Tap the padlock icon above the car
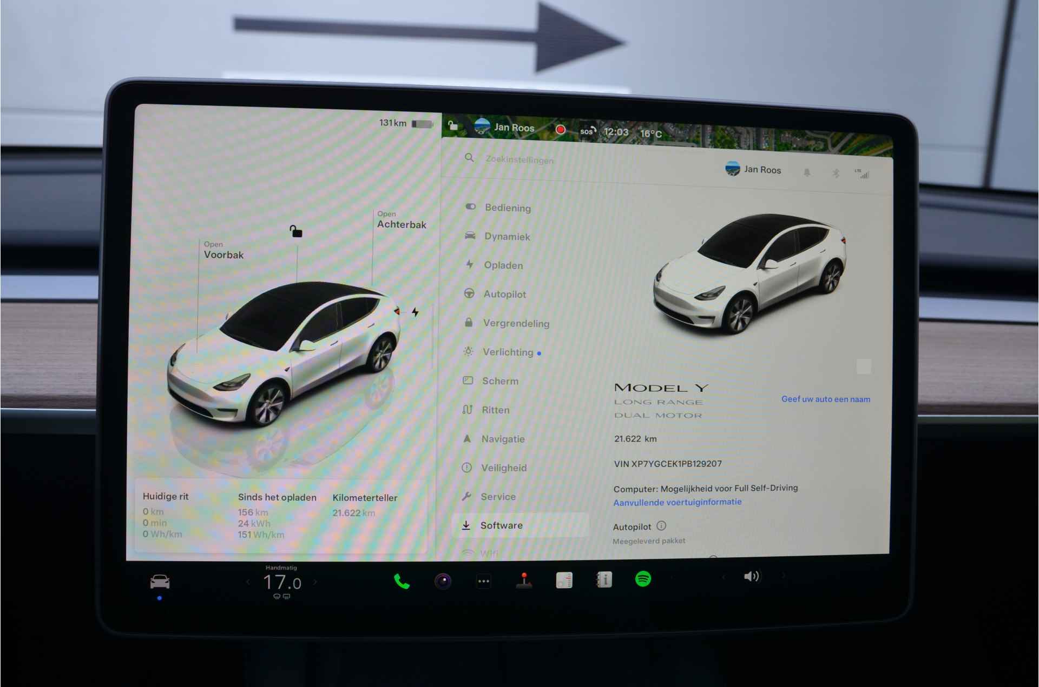Viewport: 1039px width, 687px height. [x=295, y=231]
